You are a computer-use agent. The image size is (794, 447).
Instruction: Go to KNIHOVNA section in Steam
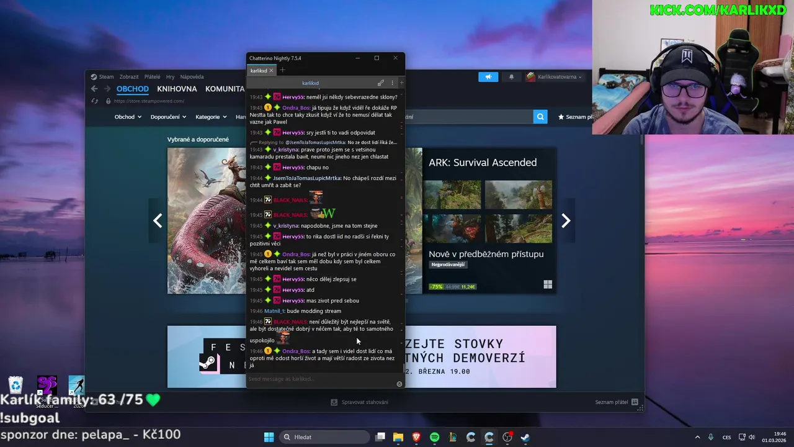point(177,89)
